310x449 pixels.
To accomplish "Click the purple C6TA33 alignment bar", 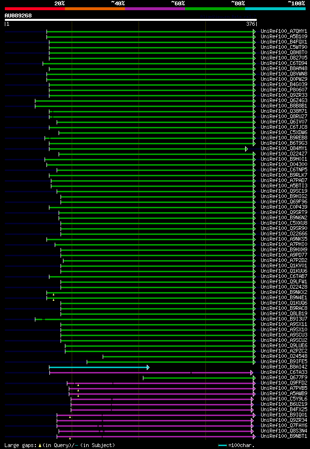I will [150, 372].
